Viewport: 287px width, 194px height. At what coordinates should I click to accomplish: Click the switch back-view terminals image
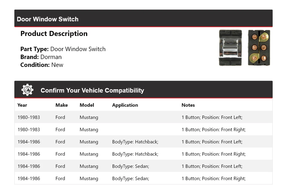pos(259,48)
